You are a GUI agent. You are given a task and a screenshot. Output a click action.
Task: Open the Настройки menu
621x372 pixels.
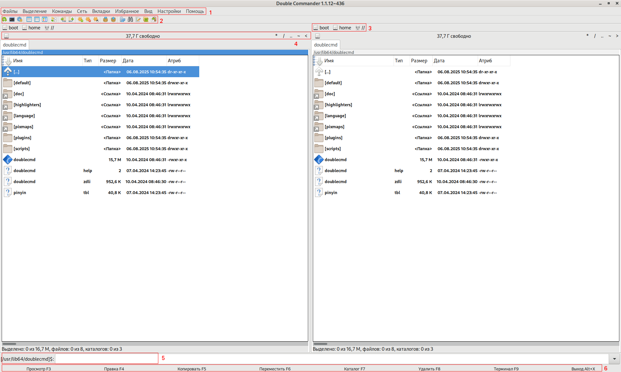[x=169, y=11]
